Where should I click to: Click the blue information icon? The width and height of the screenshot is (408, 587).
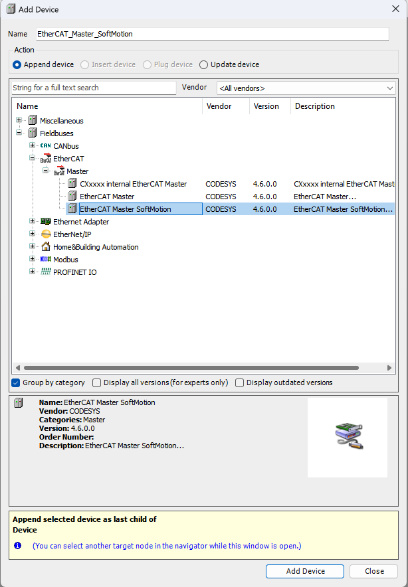pyautogui.click(x=17, y=545)
